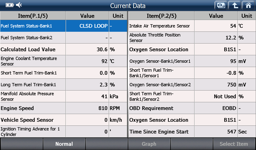This screenshot has height=150, width=256.
Task: Tap the muted speaker icon
Action: point(19,5)
